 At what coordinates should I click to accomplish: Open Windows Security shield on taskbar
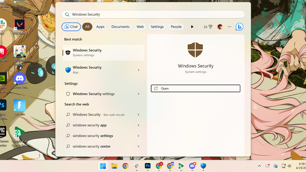pos(203,166)
